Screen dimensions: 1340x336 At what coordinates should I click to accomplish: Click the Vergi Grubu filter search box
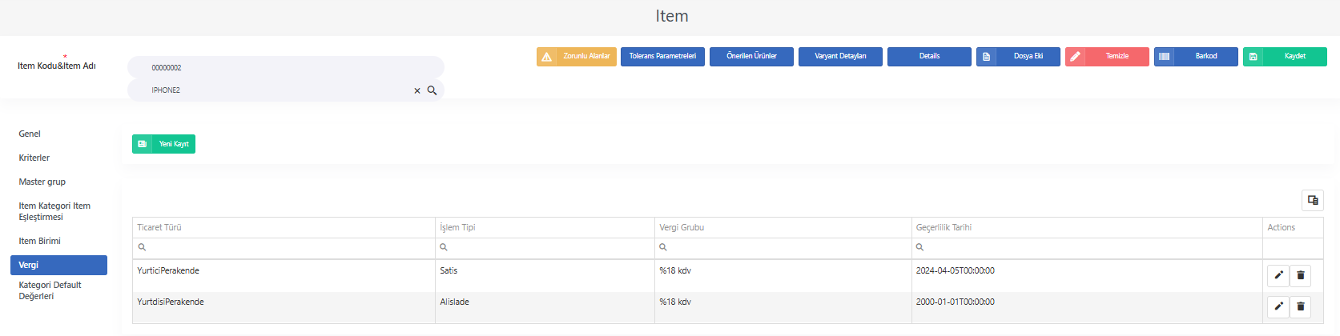(783, 248)
